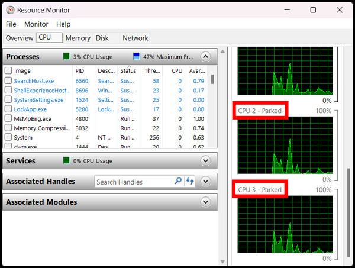Expand the Associated Modules section chevron
The image size is (355, 268).
point(205,202)
